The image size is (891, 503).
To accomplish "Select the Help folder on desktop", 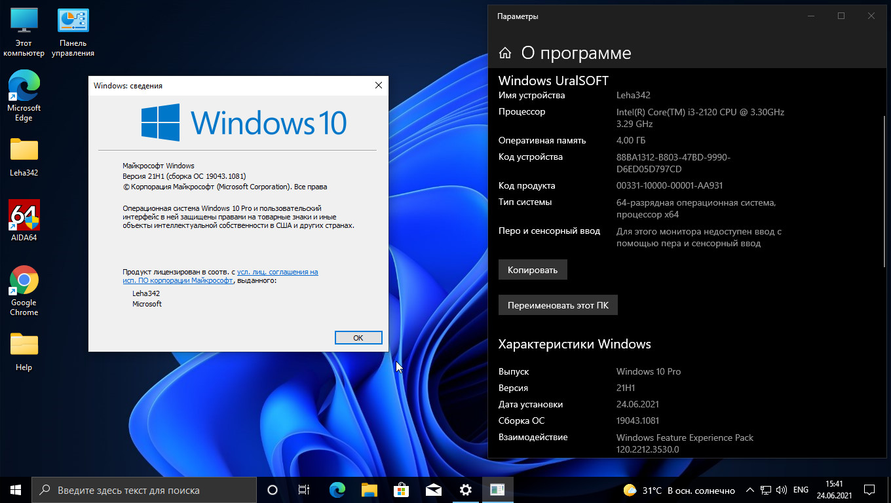I will tap(24, 352).
